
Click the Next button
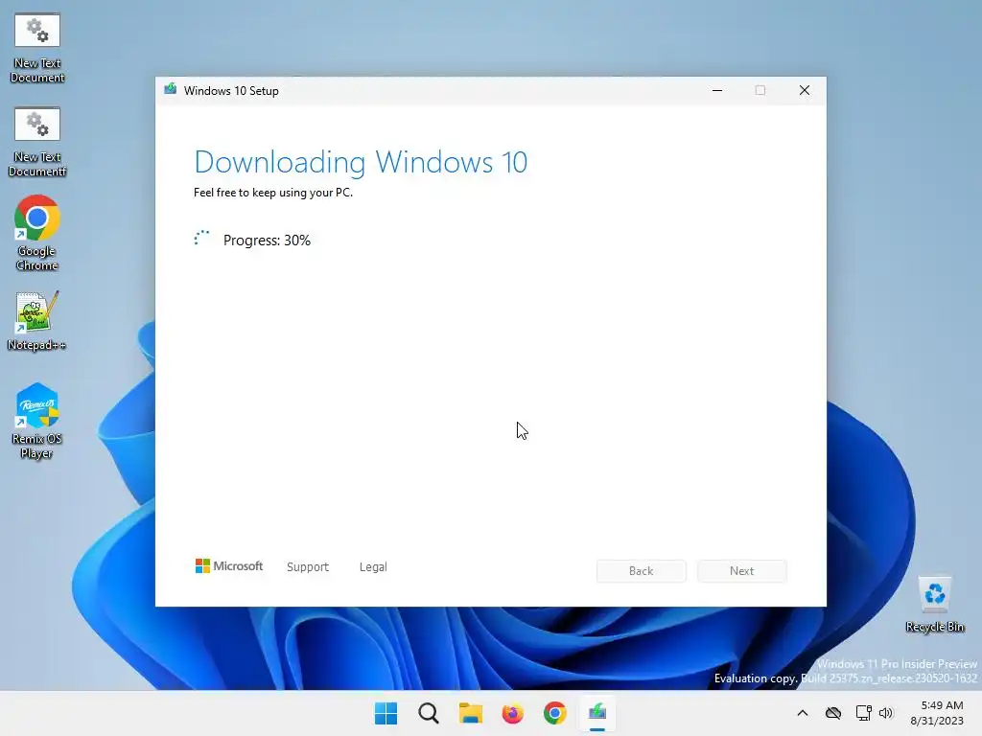(742, 571)
